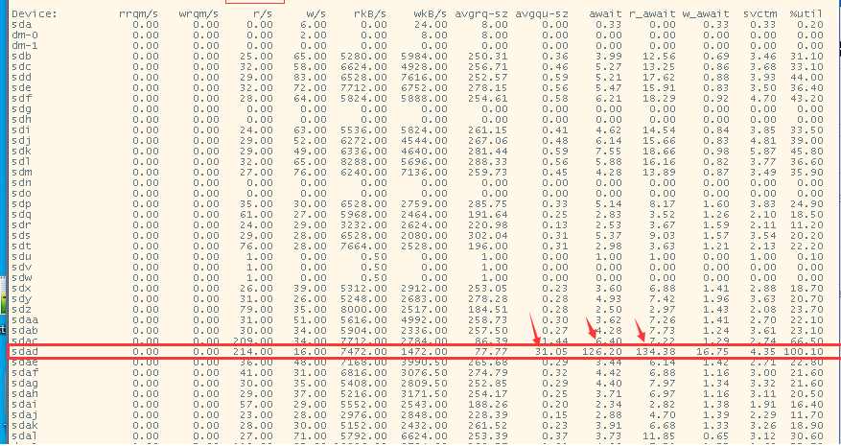841x446 pixels.
Task: Click the w_await column header
Action: point(706,14)
